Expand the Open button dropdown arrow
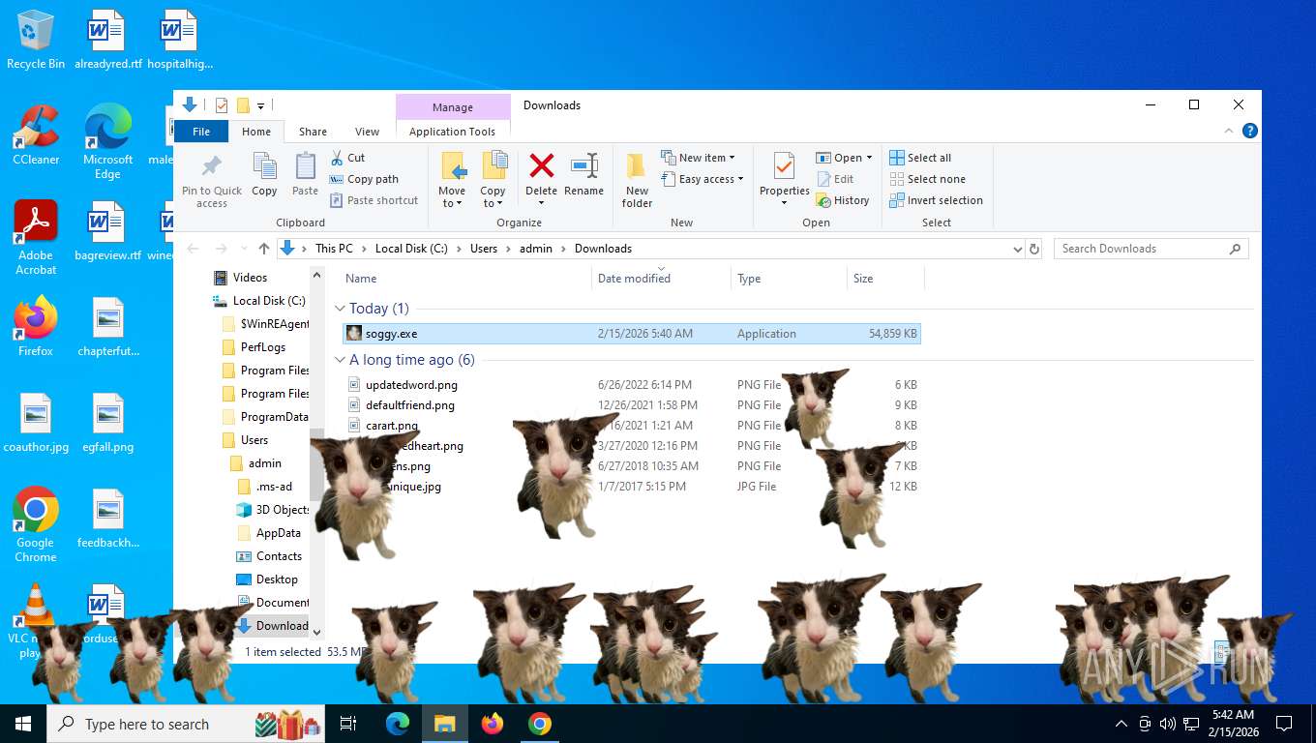 point(869,158)
